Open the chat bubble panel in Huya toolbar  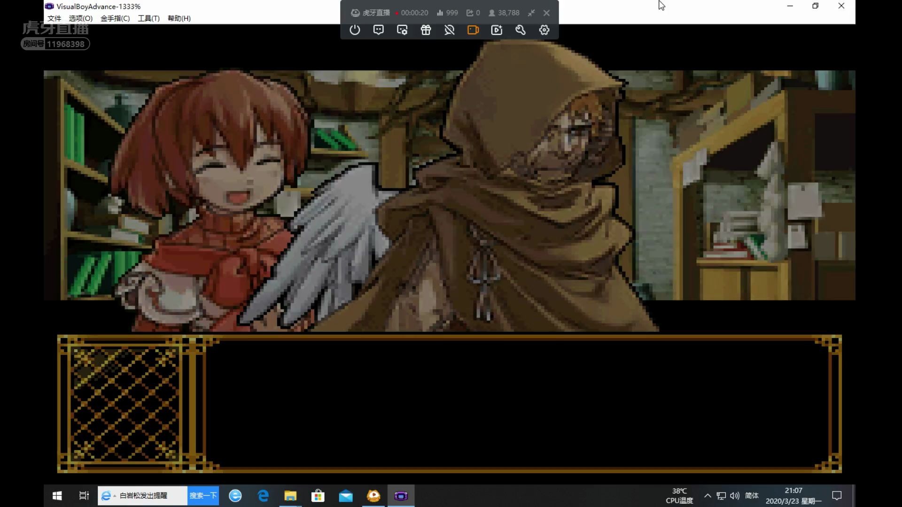[378, 30]
